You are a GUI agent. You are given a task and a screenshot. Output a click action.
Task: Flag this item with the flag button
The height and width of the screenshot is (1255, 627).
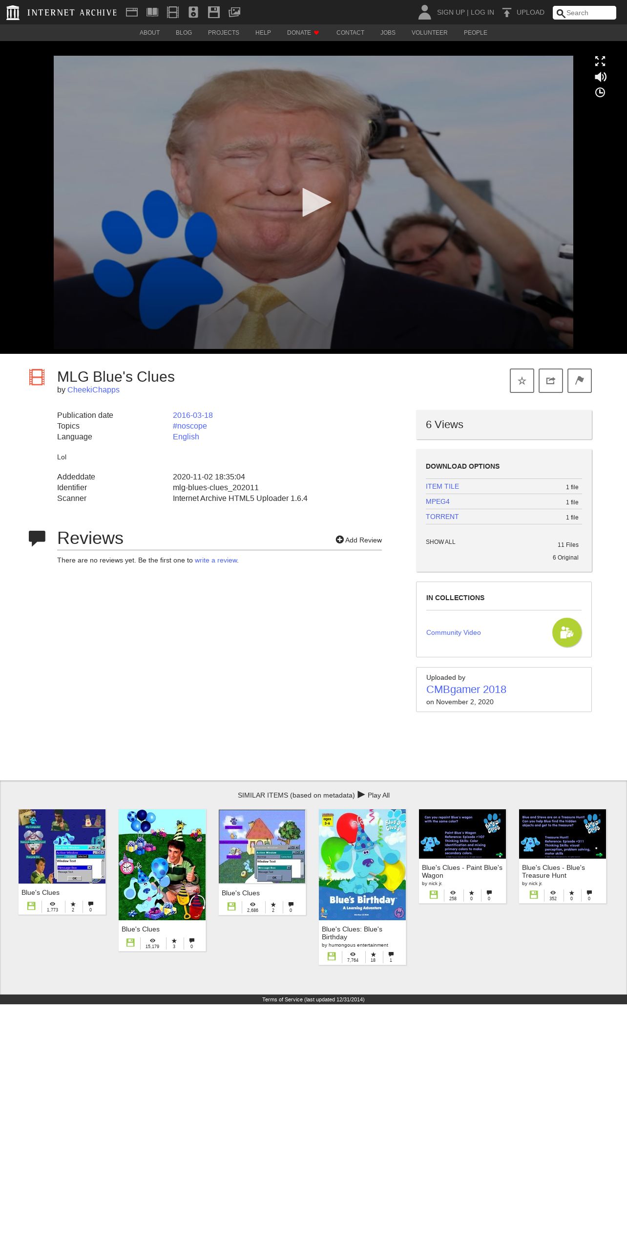tap(580, 381)
